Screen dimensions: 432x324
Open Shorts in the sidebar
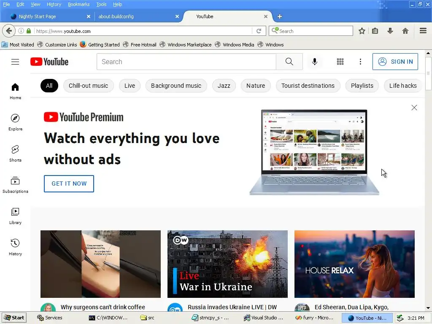coord(15,154)
